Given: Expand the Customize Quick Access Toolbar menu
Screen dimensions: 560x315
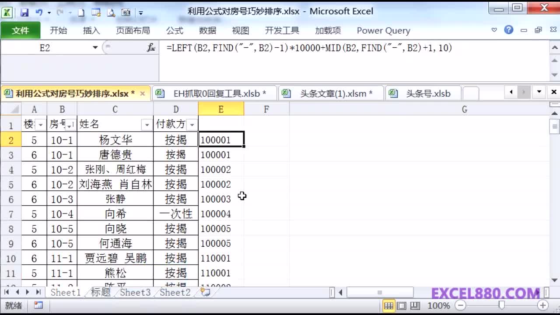Looking at the screenshot, I should (x=141, y=12).
